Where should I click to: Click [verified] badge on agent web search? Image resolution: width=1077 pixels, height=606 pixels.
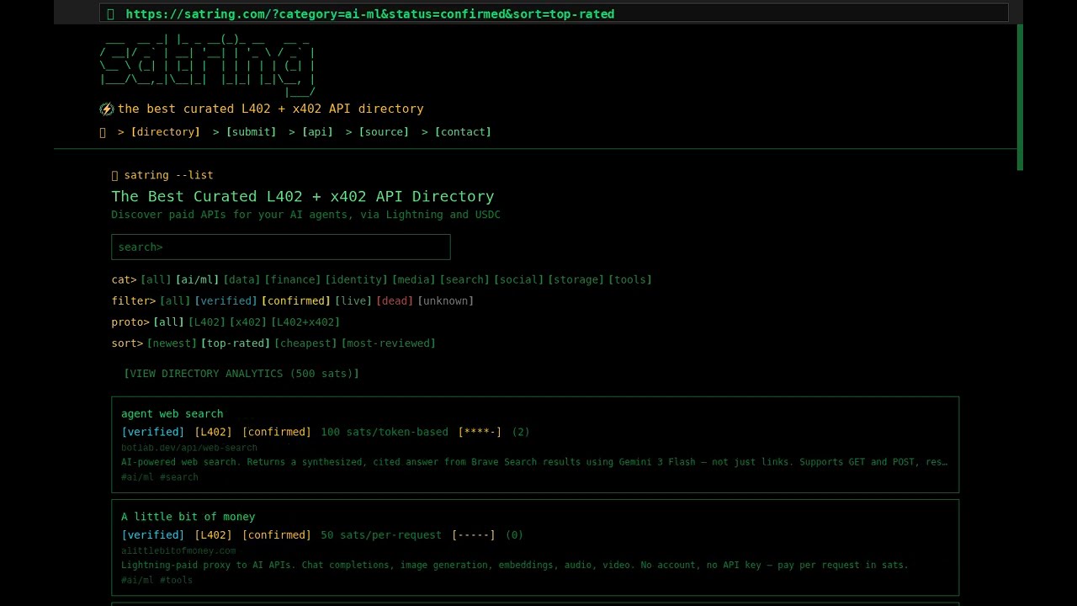(x=153, y=432)
